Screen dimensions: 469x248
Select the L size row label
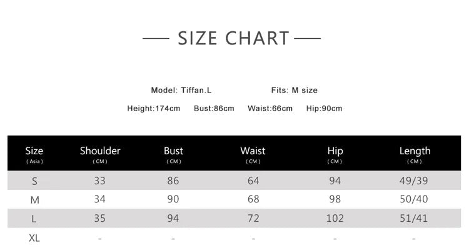[x=34, y=219]
